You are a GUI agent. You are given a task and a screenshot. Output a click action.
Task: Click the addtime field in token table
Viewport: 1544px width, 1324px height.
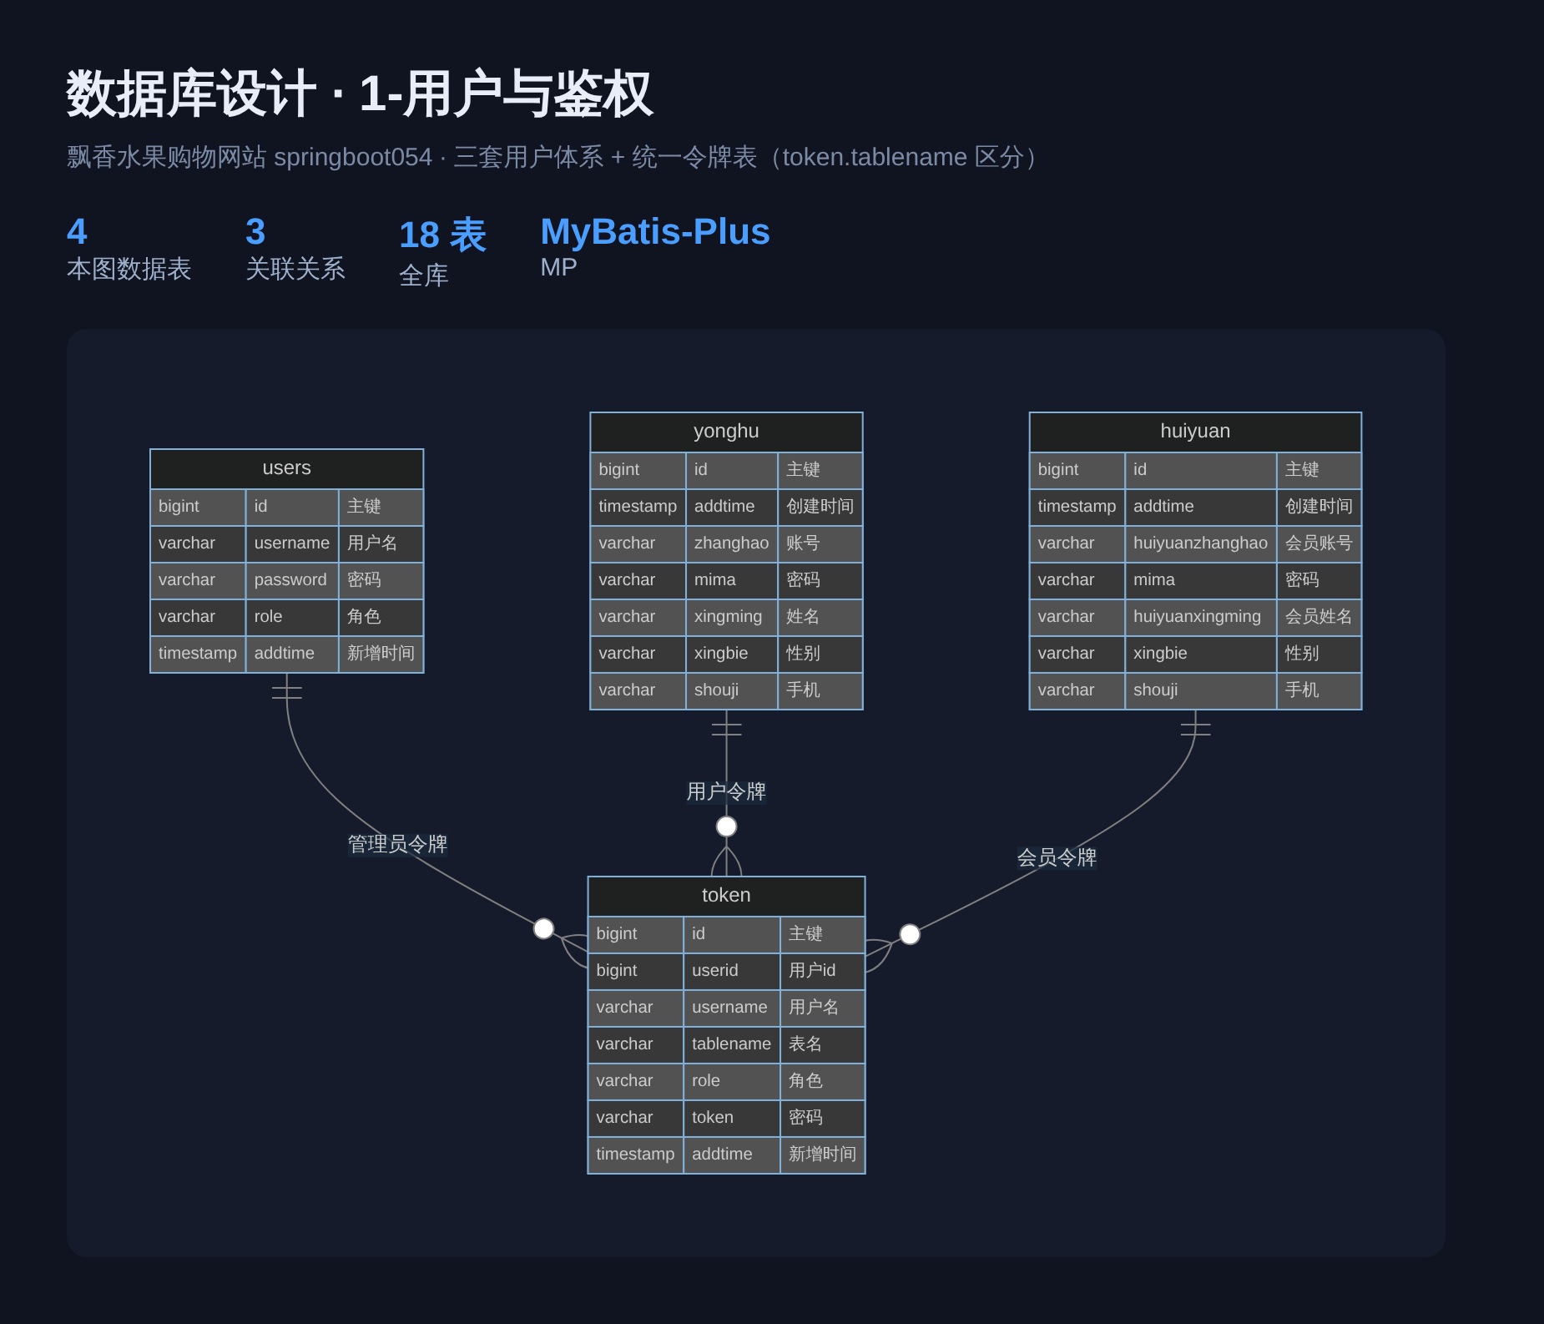point(732,1155)
